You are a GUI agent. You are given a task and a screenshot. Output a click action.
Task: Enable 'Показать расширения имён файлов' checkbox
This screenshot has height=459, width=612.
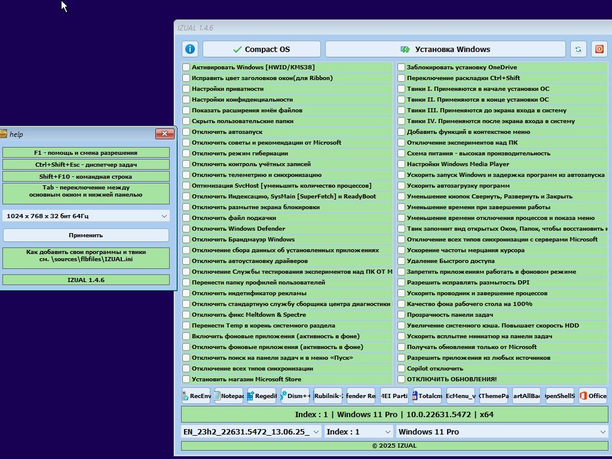tap(186, 110)
